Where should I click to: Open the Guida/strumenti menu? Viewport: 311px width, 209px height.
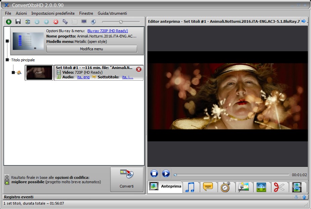click(x=112, y=13)
